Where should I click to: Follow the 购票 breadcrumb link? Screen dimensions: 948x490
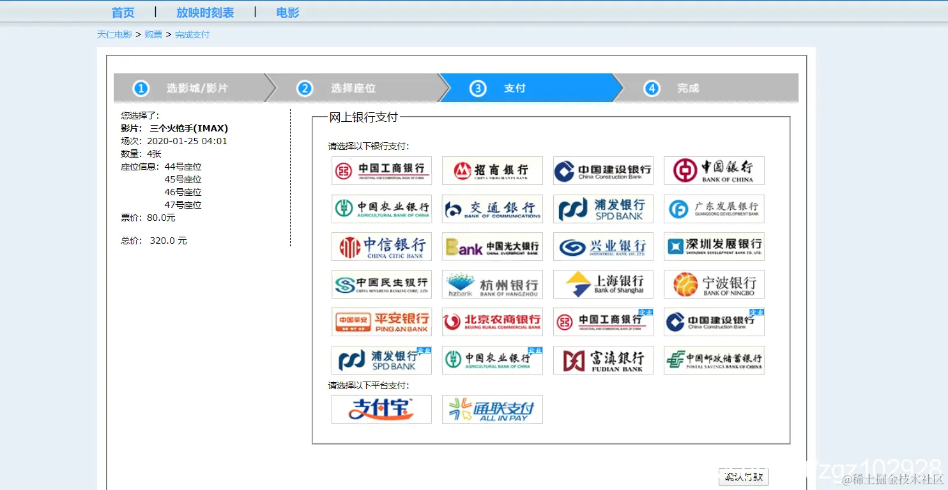[153, 34]
